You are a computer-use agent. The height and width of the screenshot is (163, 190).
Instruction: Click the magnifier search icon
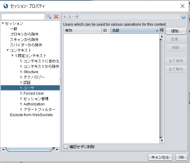(49, 16)
